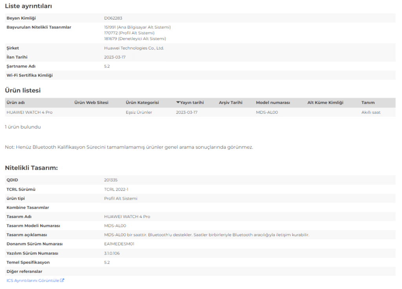The image size is (402, 289).
Task: Select the ürün tipi label
Action: [x=16, y=198]
